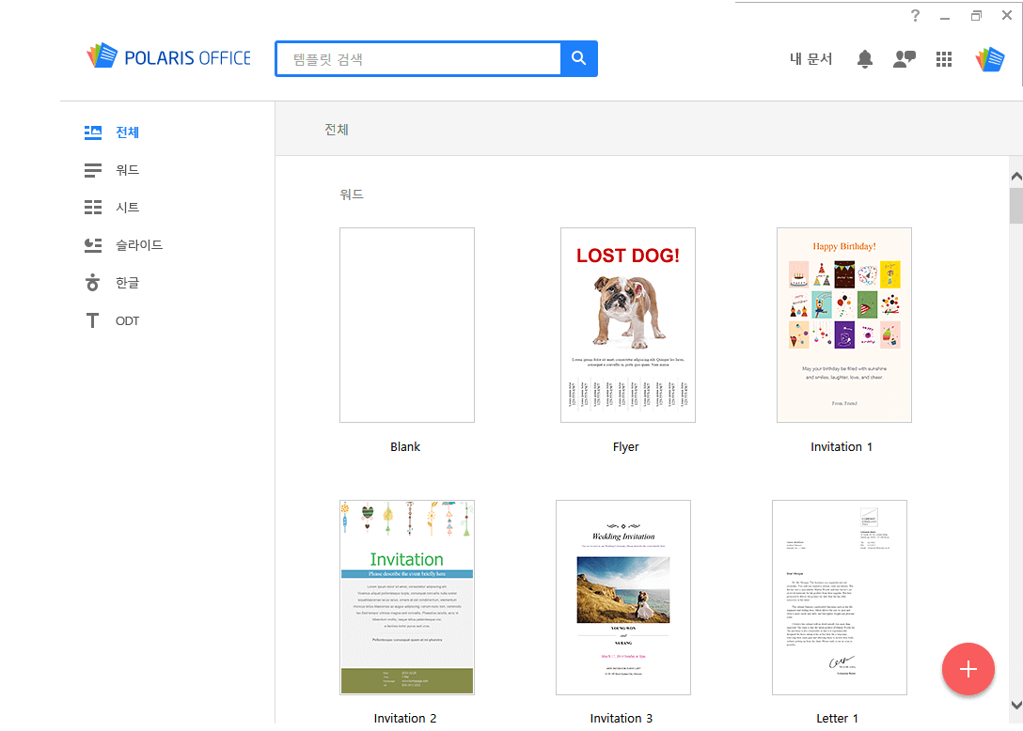Open the Blank template thumbnail
This screenshot has width=1023, height=731.
[407, 325]
